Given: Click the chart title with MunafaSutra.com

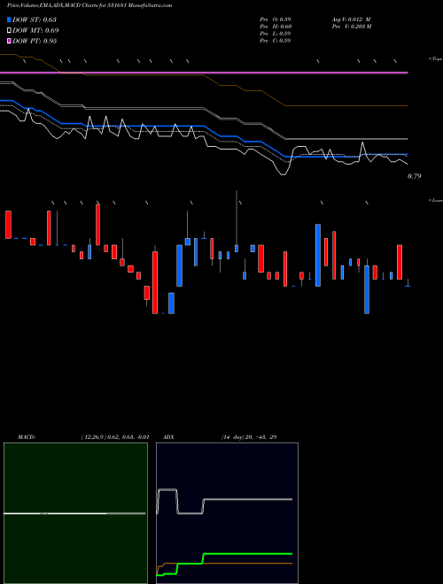Looking at the screenshot, I should 89,5.
